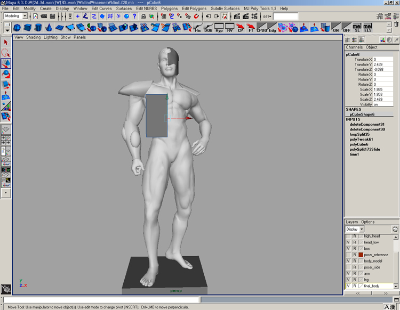Click the poser_reference layer color swatch
Image resolution: width=400 pixels, height=310 pixels.
click(x=361, y=255)
